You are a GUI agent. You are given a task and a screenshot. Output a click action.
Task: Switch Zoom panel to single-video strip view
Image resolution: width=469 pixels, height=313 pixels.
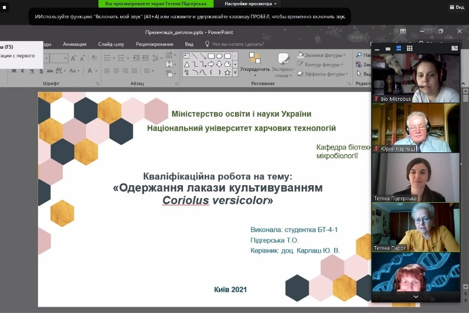point(388,48)
